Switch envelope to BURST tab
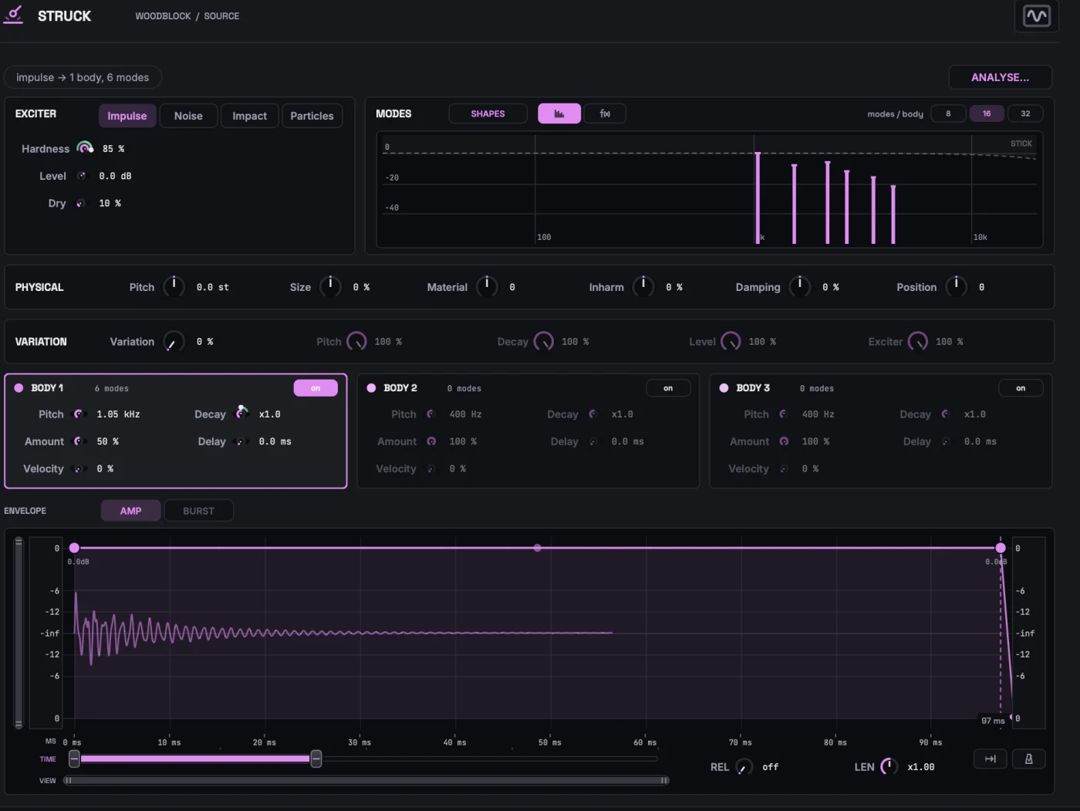The height and width of the screenshot is (811, 1080). (199, 511)
